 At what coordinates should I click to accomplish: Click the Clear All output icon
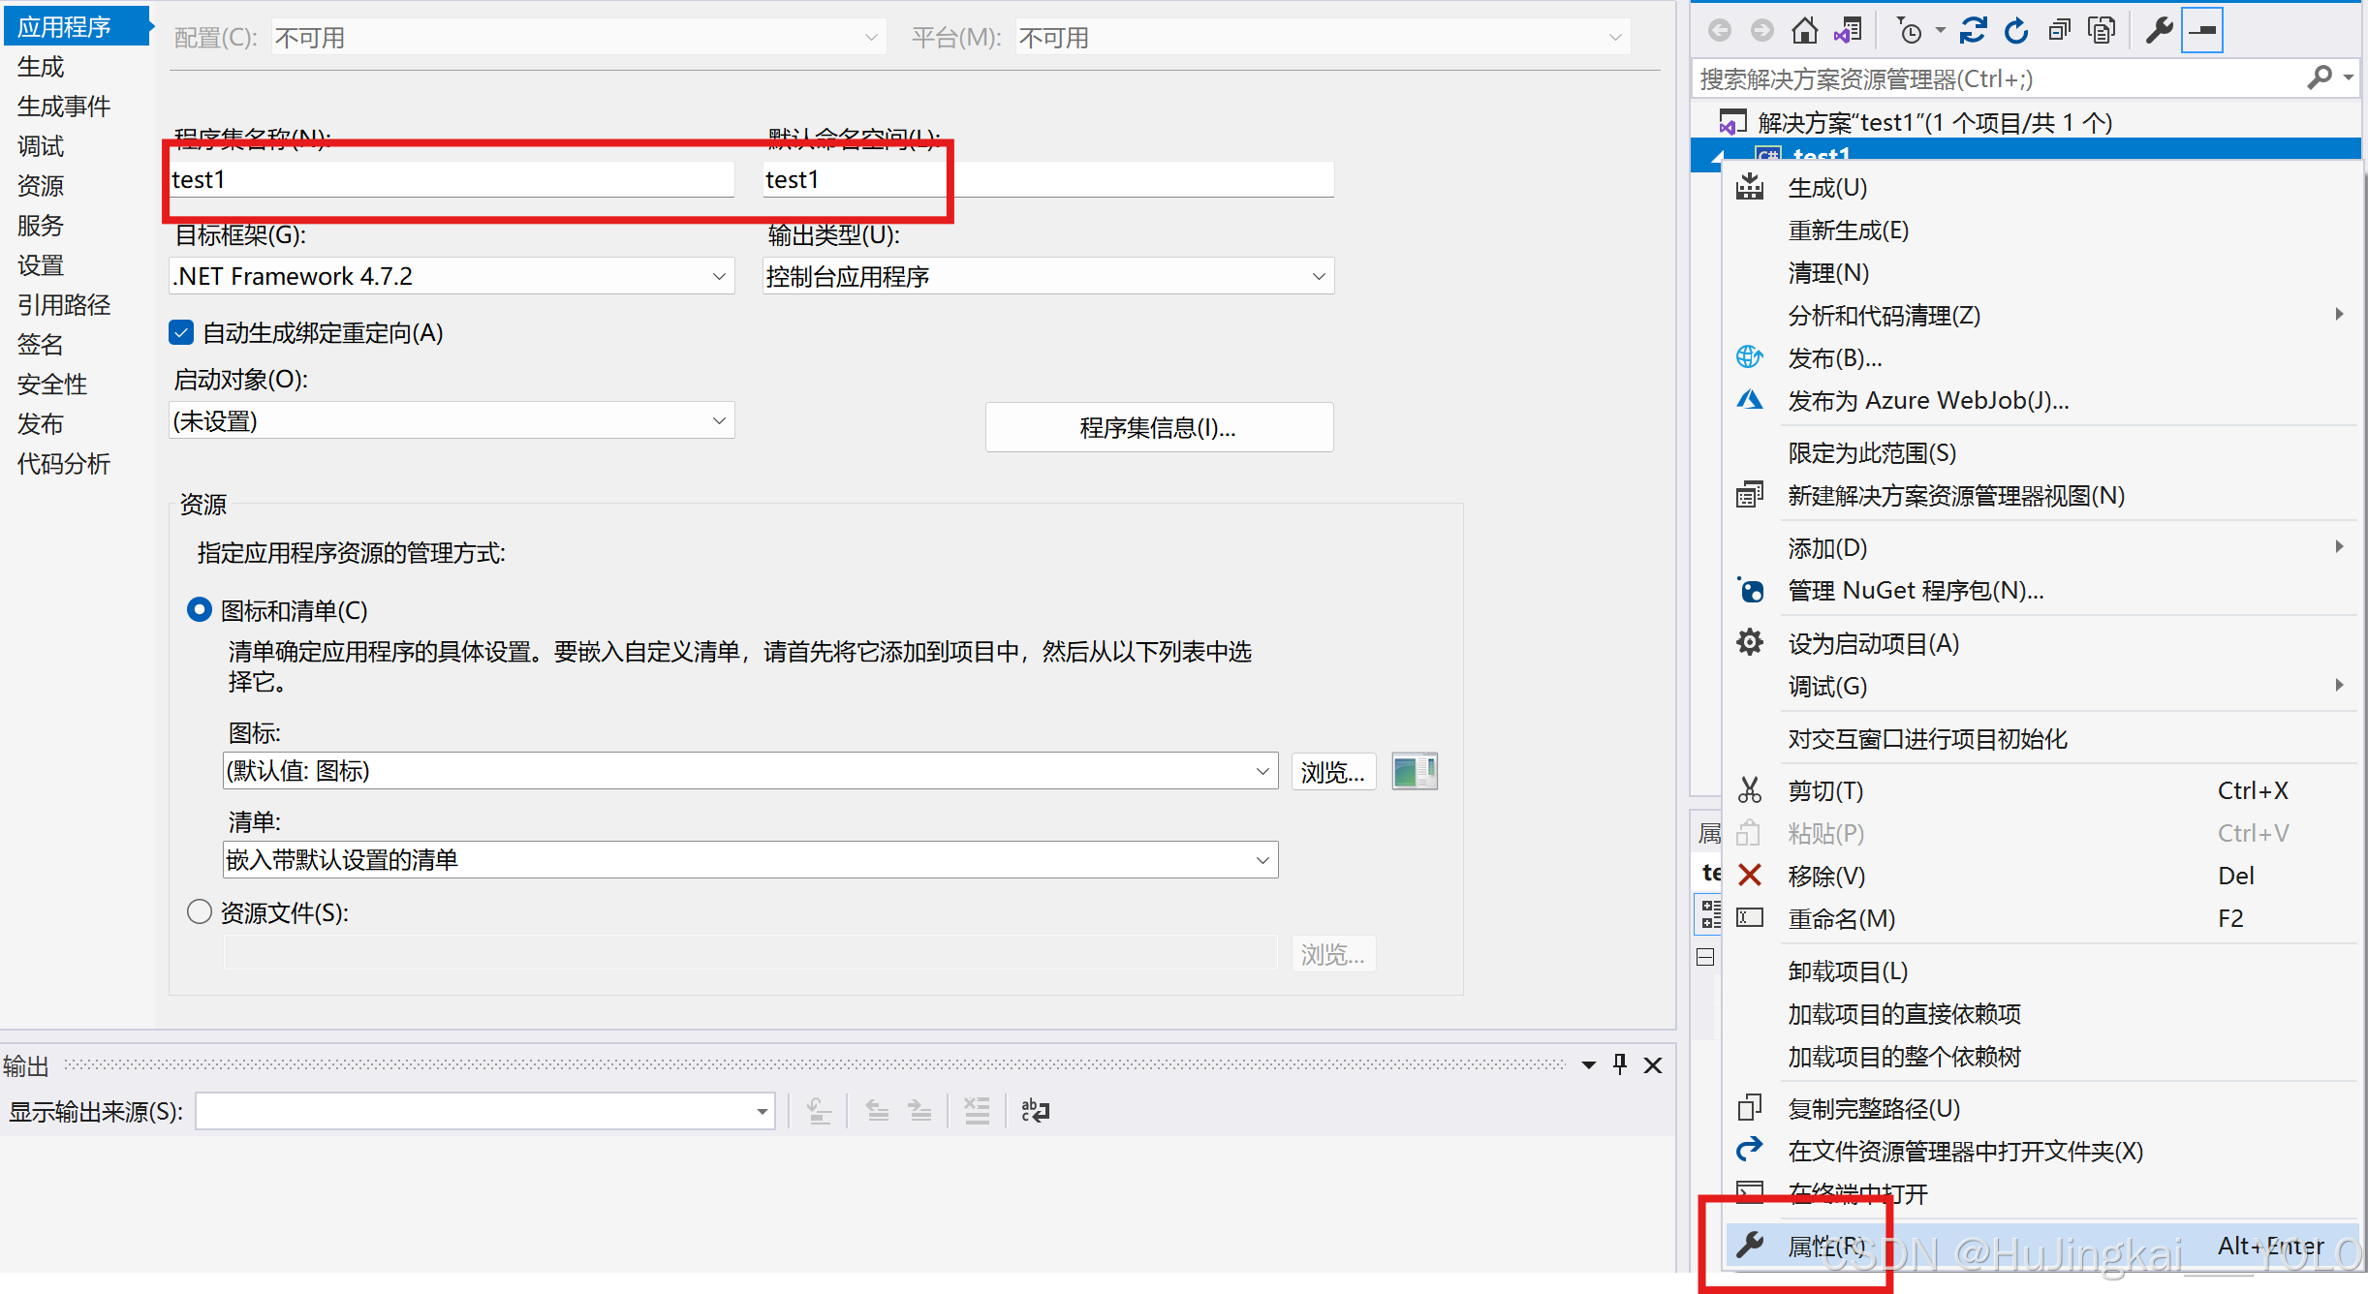pos(977,1111)
